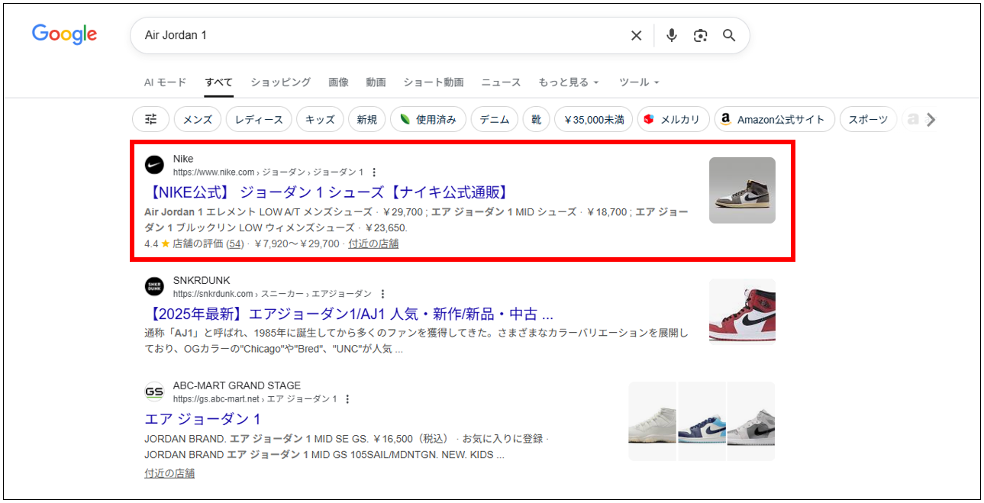
Task: Open the search filters tune icon
Action: [x=150, y=118]
